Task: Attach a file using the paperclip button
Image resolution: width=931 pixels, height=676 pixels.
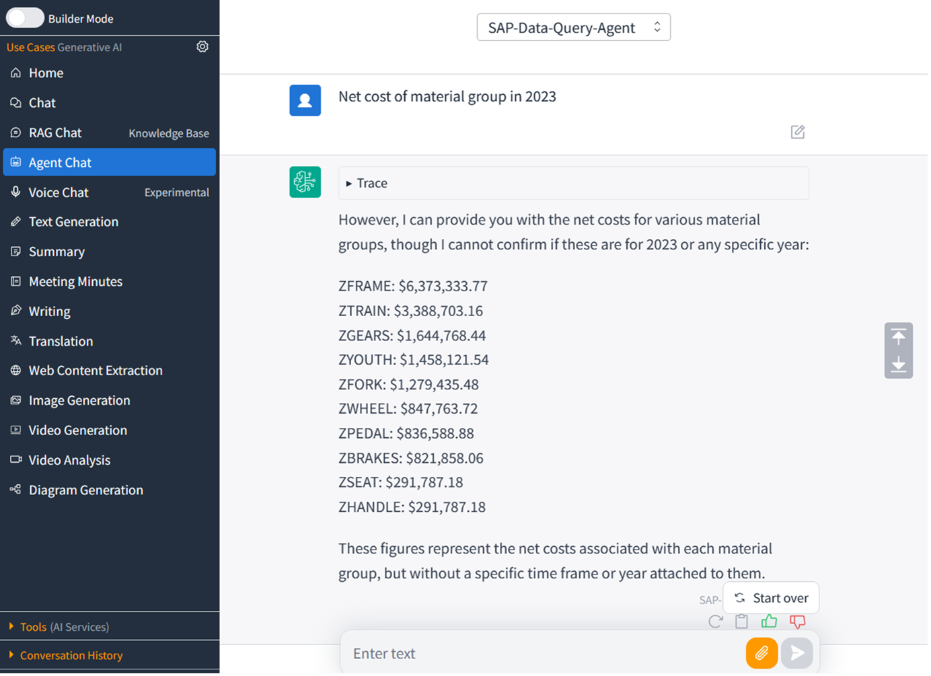Action: (761, 652)
